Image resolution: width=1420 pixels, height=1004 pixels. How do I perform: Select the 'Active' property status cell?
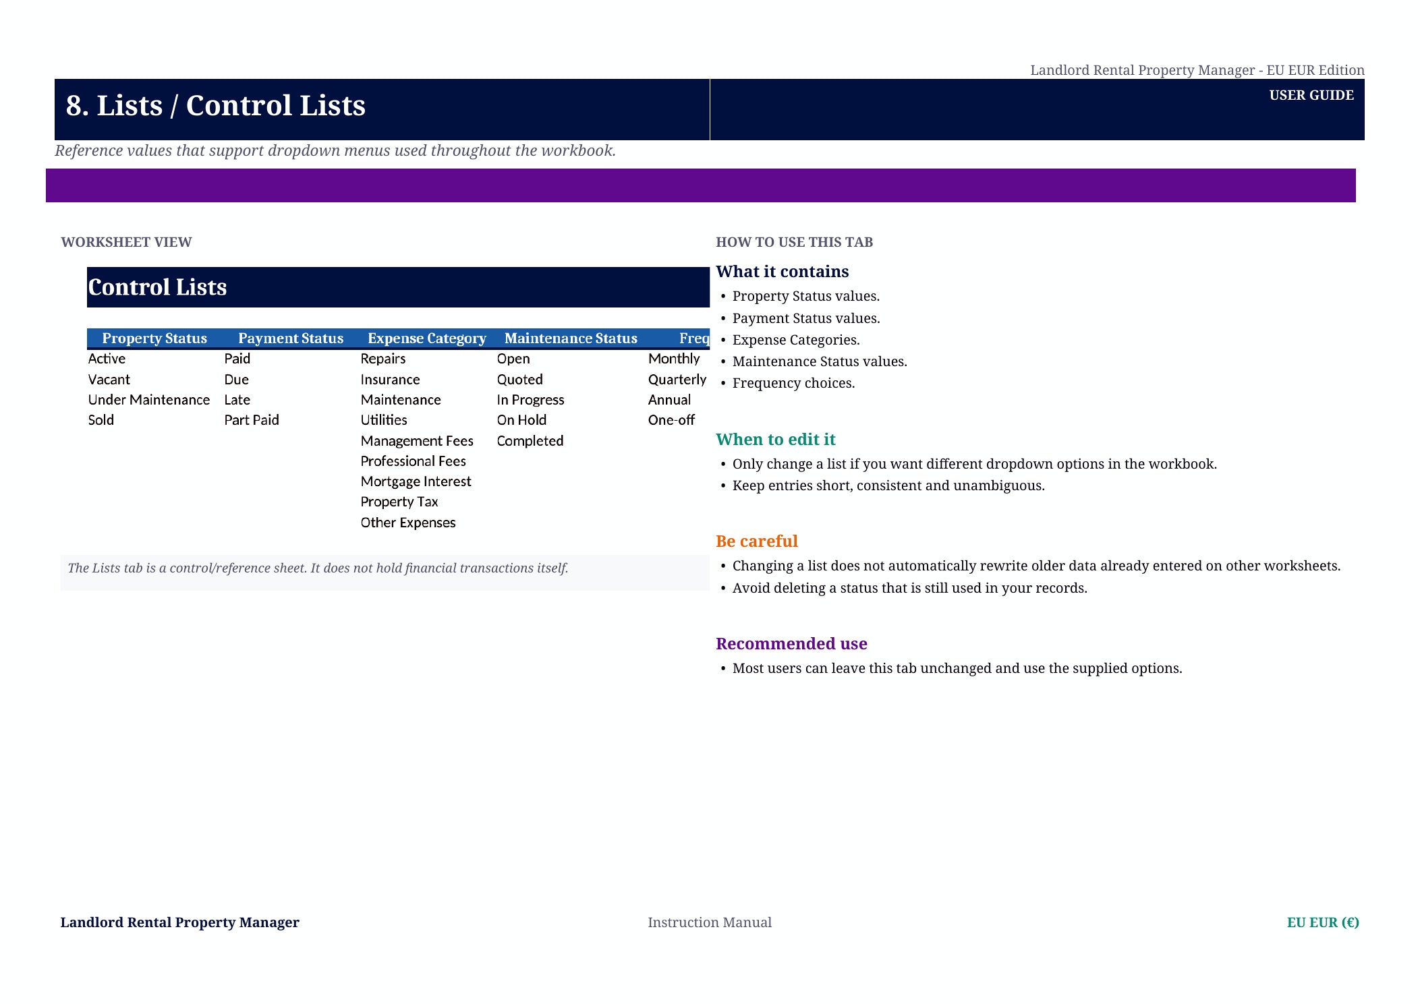tap(107, 359)
